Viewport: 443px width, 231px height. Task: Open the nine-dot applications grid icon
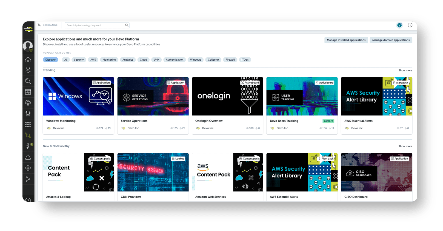pyautogui.click(x=28, y=125)
